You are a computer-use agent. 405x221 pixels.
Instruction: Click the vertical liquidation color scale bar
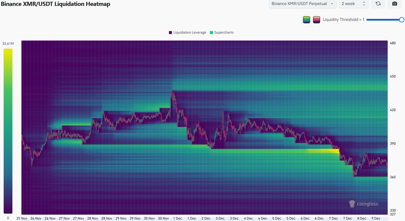click(8, 131)
